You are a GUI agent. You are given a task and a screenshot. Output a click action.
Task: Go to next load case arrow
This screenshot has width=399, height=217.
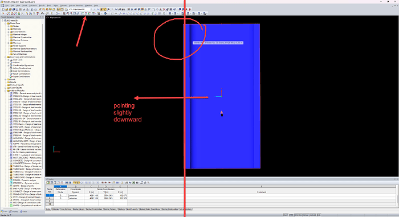(x=98, y=10)
